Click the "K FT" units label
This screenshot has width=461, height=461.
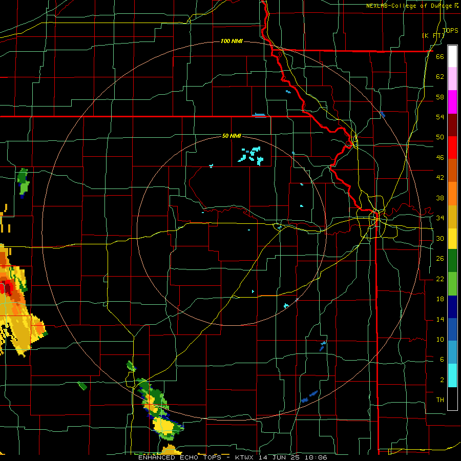click(433, 35)
